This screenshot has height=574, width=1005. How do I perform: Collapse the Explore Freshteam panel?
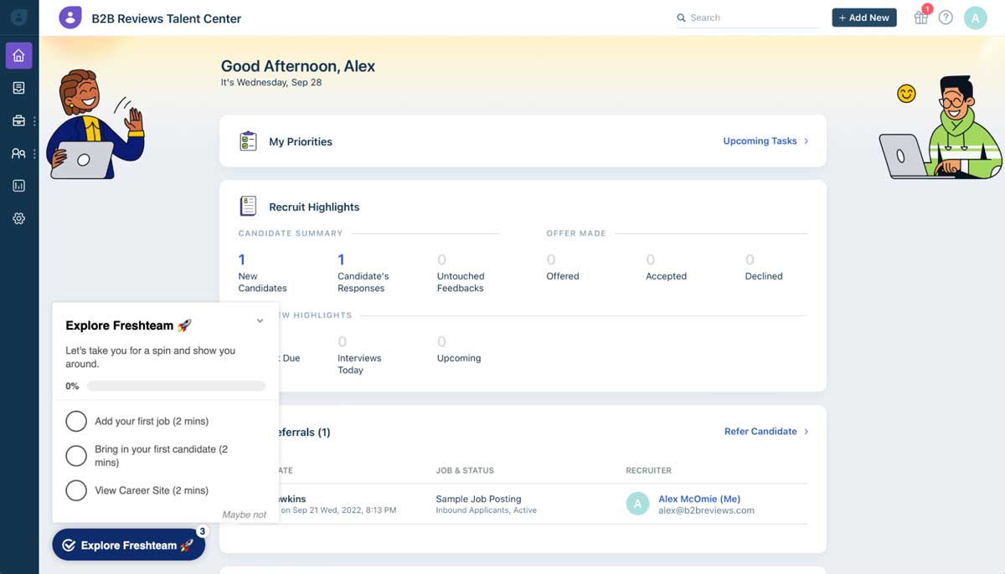coord(260,320)
